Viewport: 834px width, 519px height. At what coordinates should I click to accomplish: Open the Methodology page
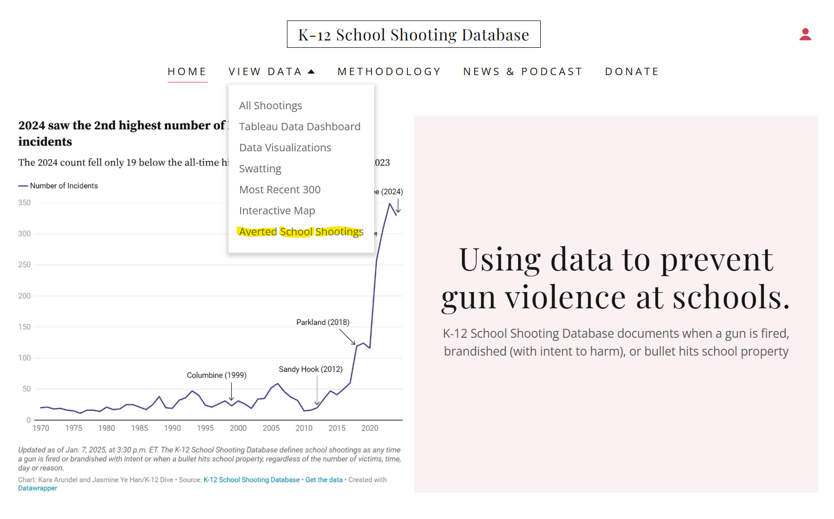click(x=389, y=71)
